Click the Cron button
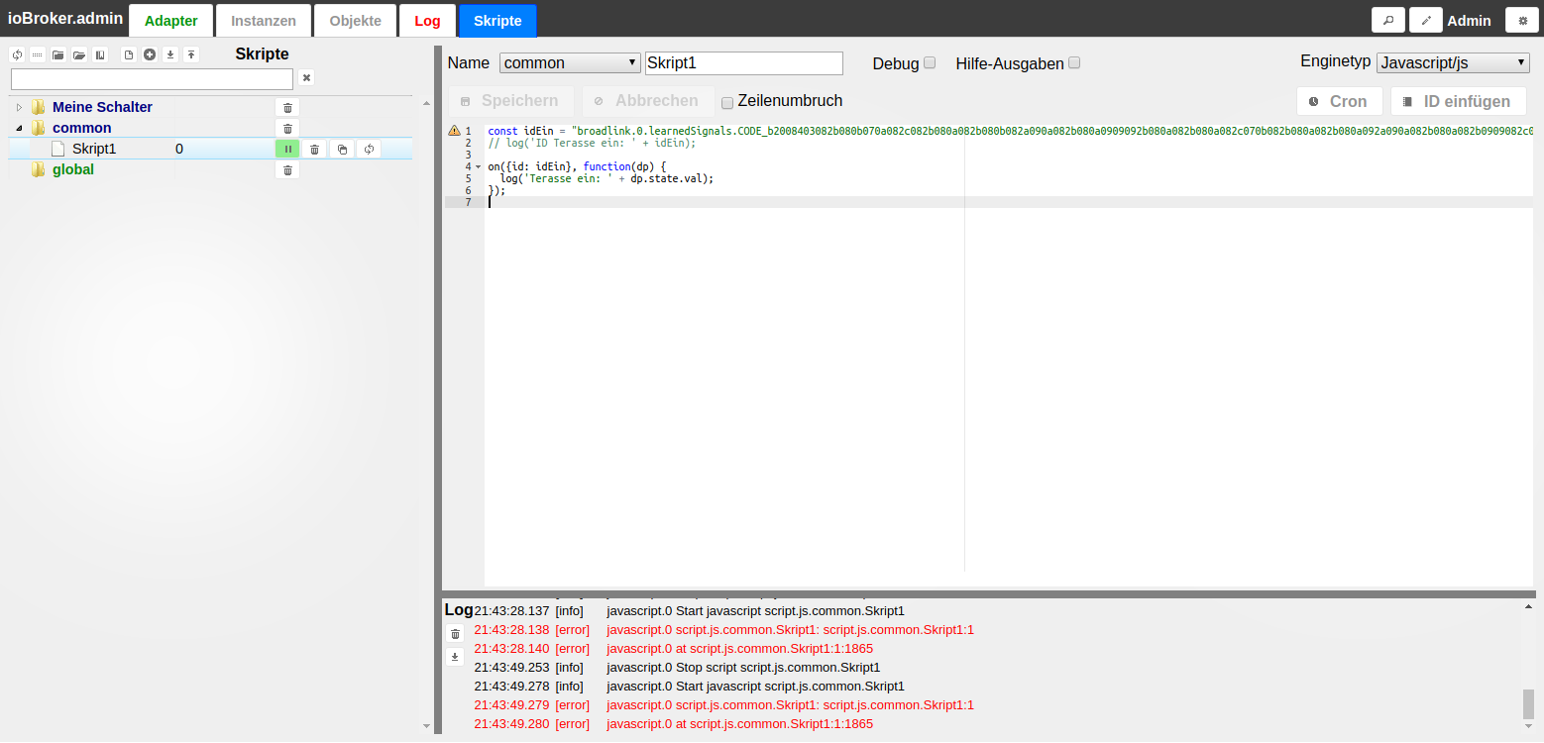Image resolution: width=1544 pixels, height=743 pixels. 1340,101
